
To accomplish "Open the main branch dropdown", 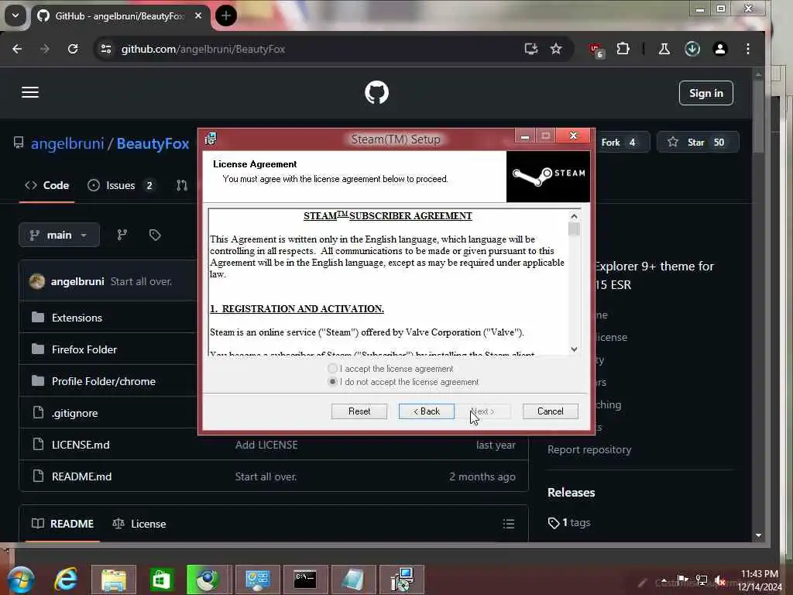I will (x=59, y=236).
